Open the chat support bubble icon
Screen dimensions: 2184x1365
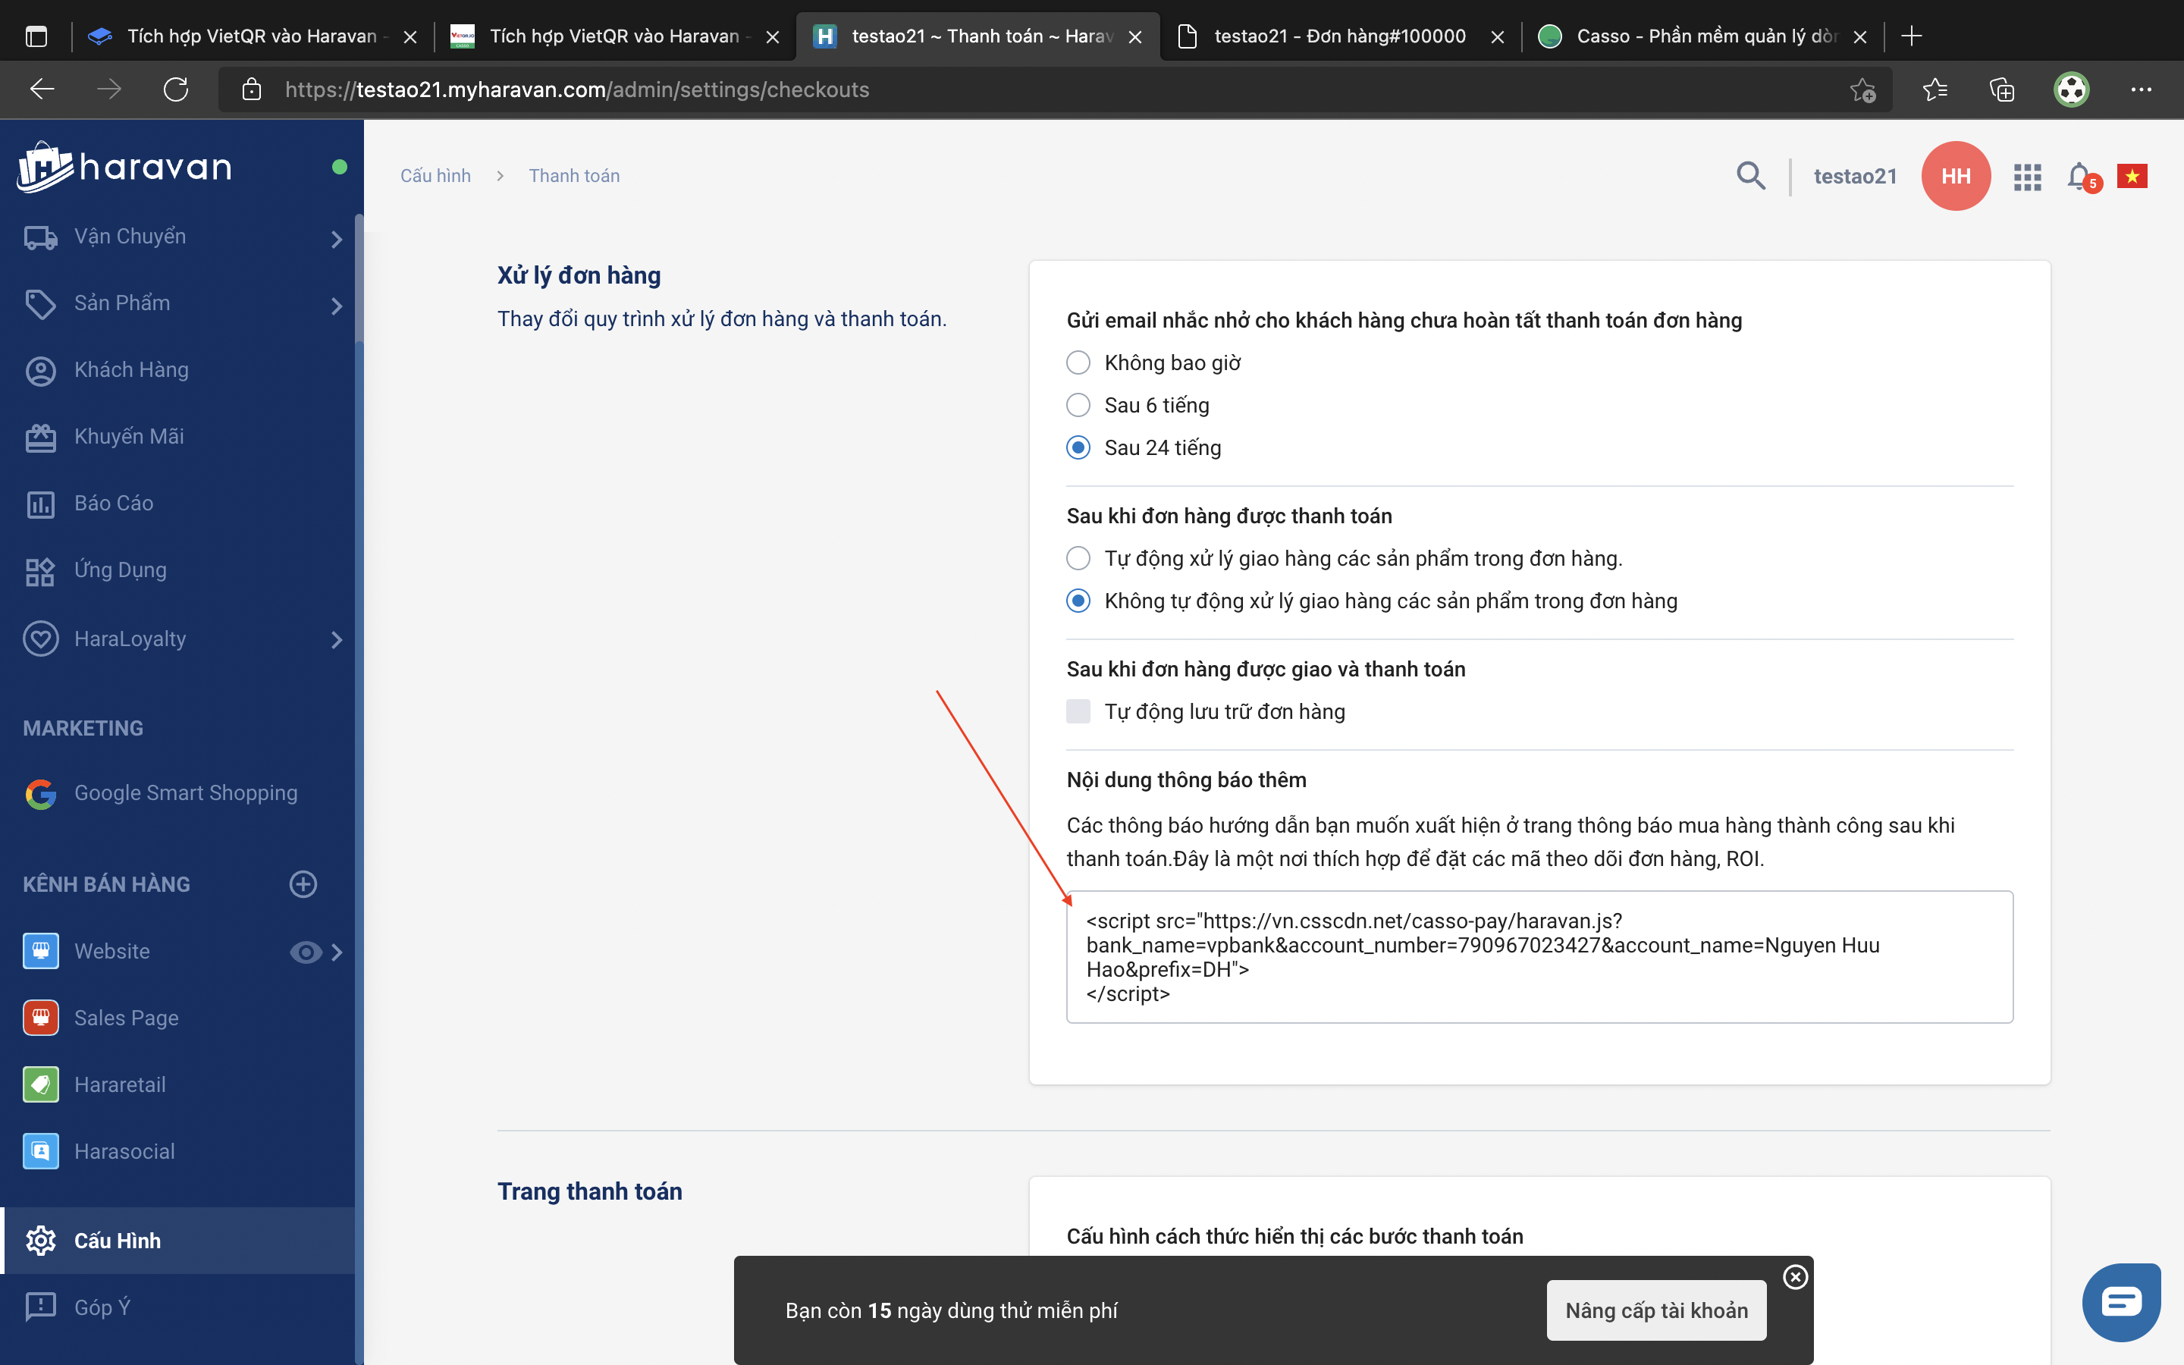click(x=2121, y=1302)
